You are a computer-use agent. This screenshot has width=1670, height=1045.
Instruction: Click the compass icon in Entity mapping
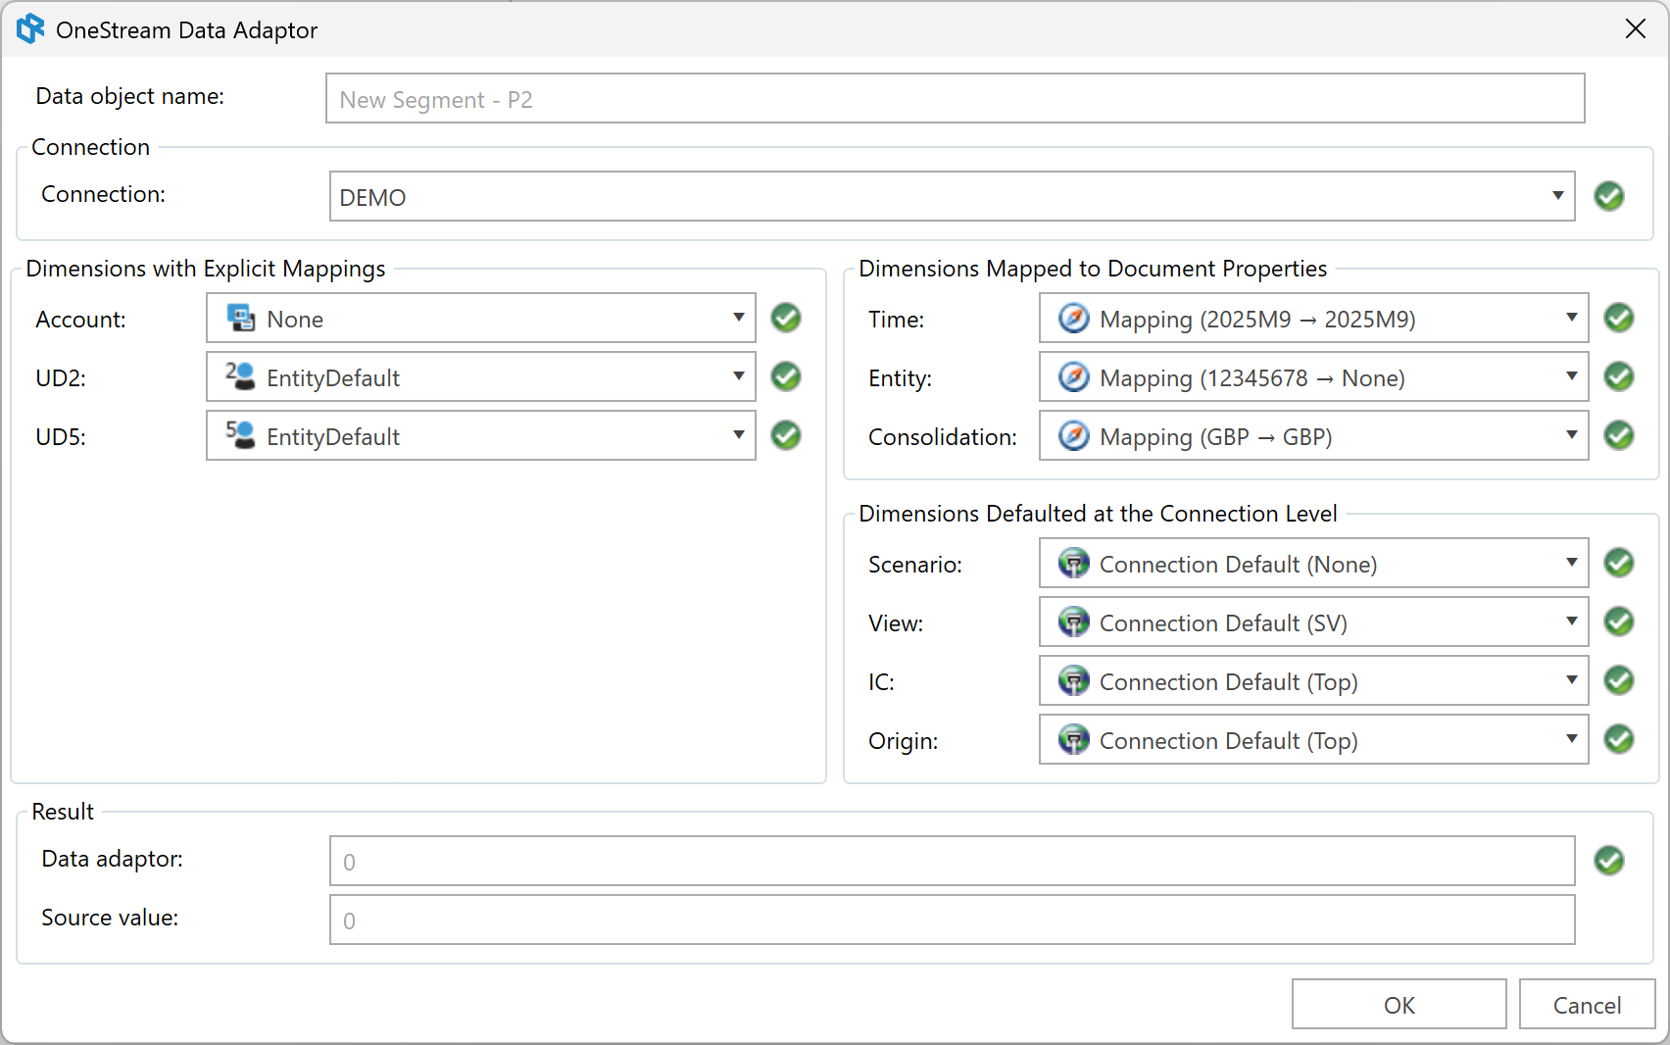click(x=1074, y=377)
